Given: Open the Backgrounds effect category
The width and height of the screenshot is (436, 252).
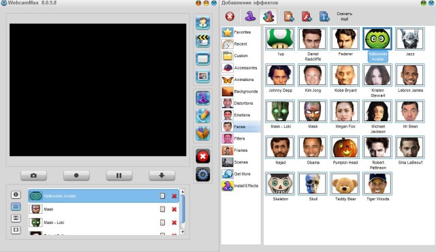Looking at the screenshot, I should 241,91.
